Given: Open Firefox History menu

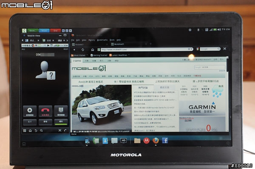Looking at the screenshot, I should click(91, 40).
